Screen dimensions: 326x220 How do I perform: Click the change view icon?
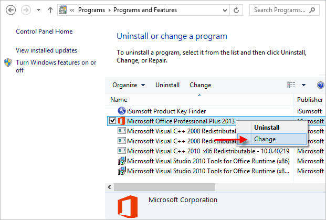coord(291,85)
